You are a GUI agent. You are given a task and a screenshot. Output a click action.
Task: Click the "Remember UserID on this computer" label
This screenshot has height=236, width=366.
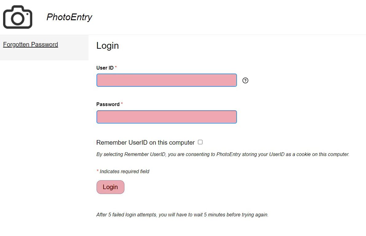[x=145, y=143]
